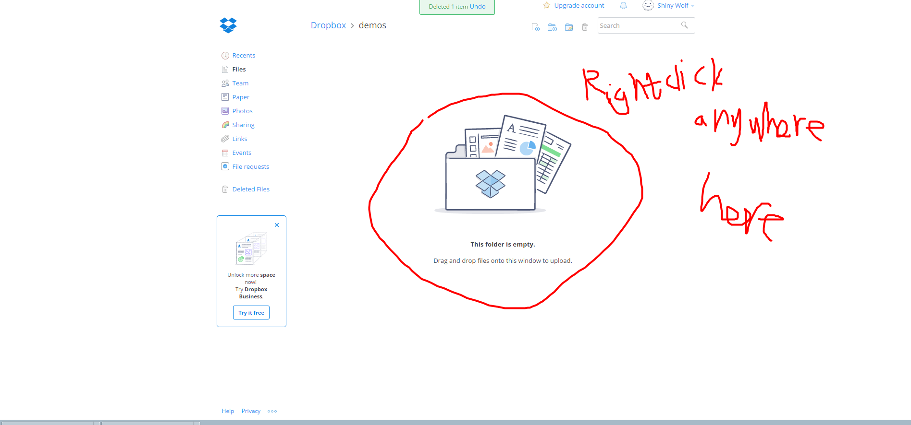Click the share folder rainbow icon
Image resolution: width=911 pixels, height=425 pixels.
click(569, 27)
